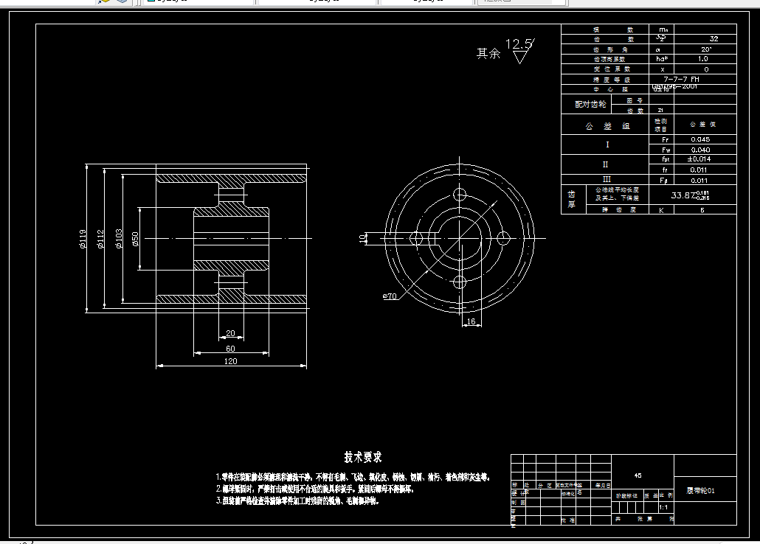Select the 分区 title block cell

click(x=545, y=485)
